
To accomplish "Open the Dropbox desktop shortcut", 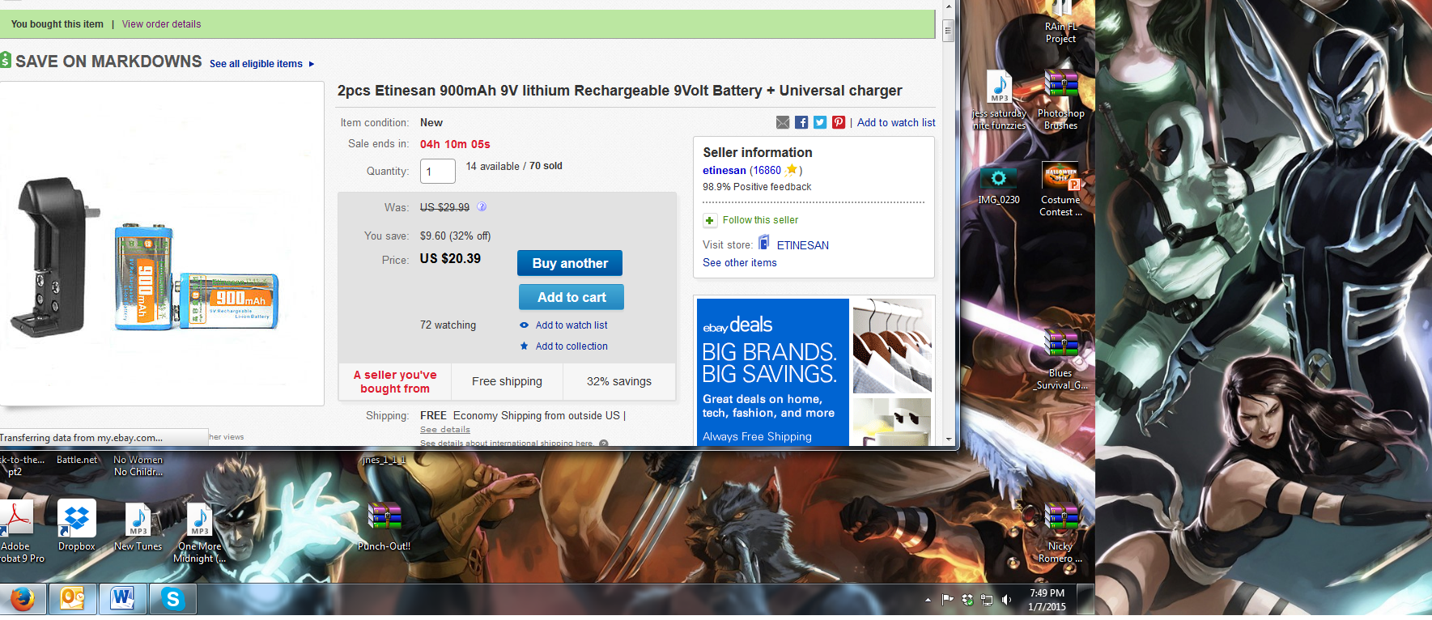I will [77, 525].
